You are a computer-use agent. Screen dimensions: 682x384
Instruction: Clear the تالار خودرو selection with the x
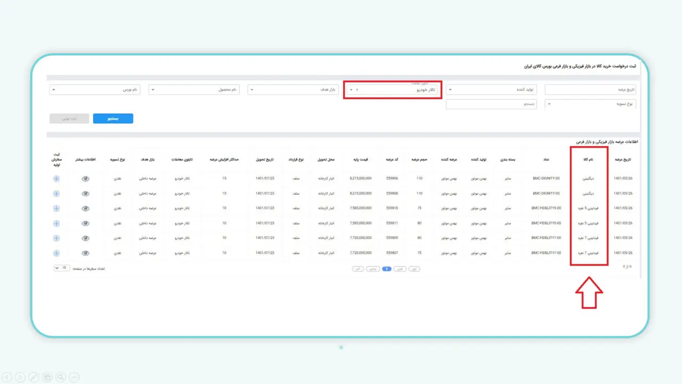pos(357,90)
